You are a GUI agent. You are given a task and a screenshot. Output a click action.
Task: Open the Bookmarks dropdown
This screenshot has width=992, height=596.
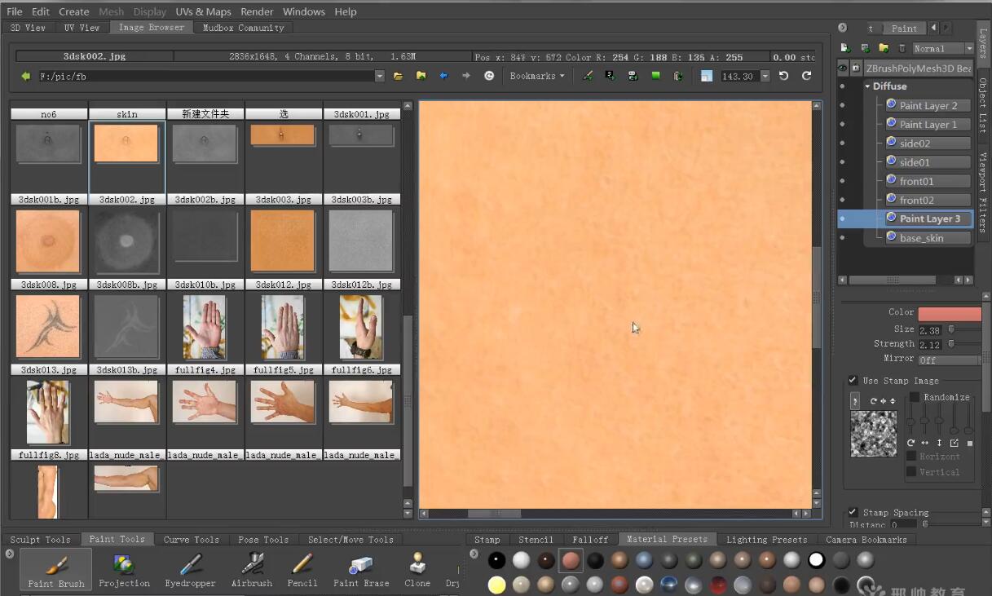[537, 76]
